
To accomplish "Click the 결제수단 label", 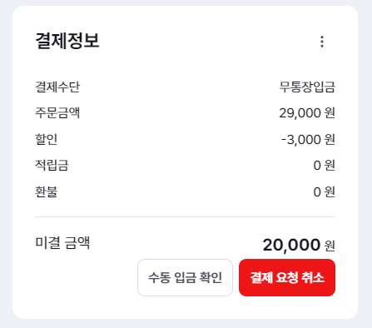I will click(57, 87).
